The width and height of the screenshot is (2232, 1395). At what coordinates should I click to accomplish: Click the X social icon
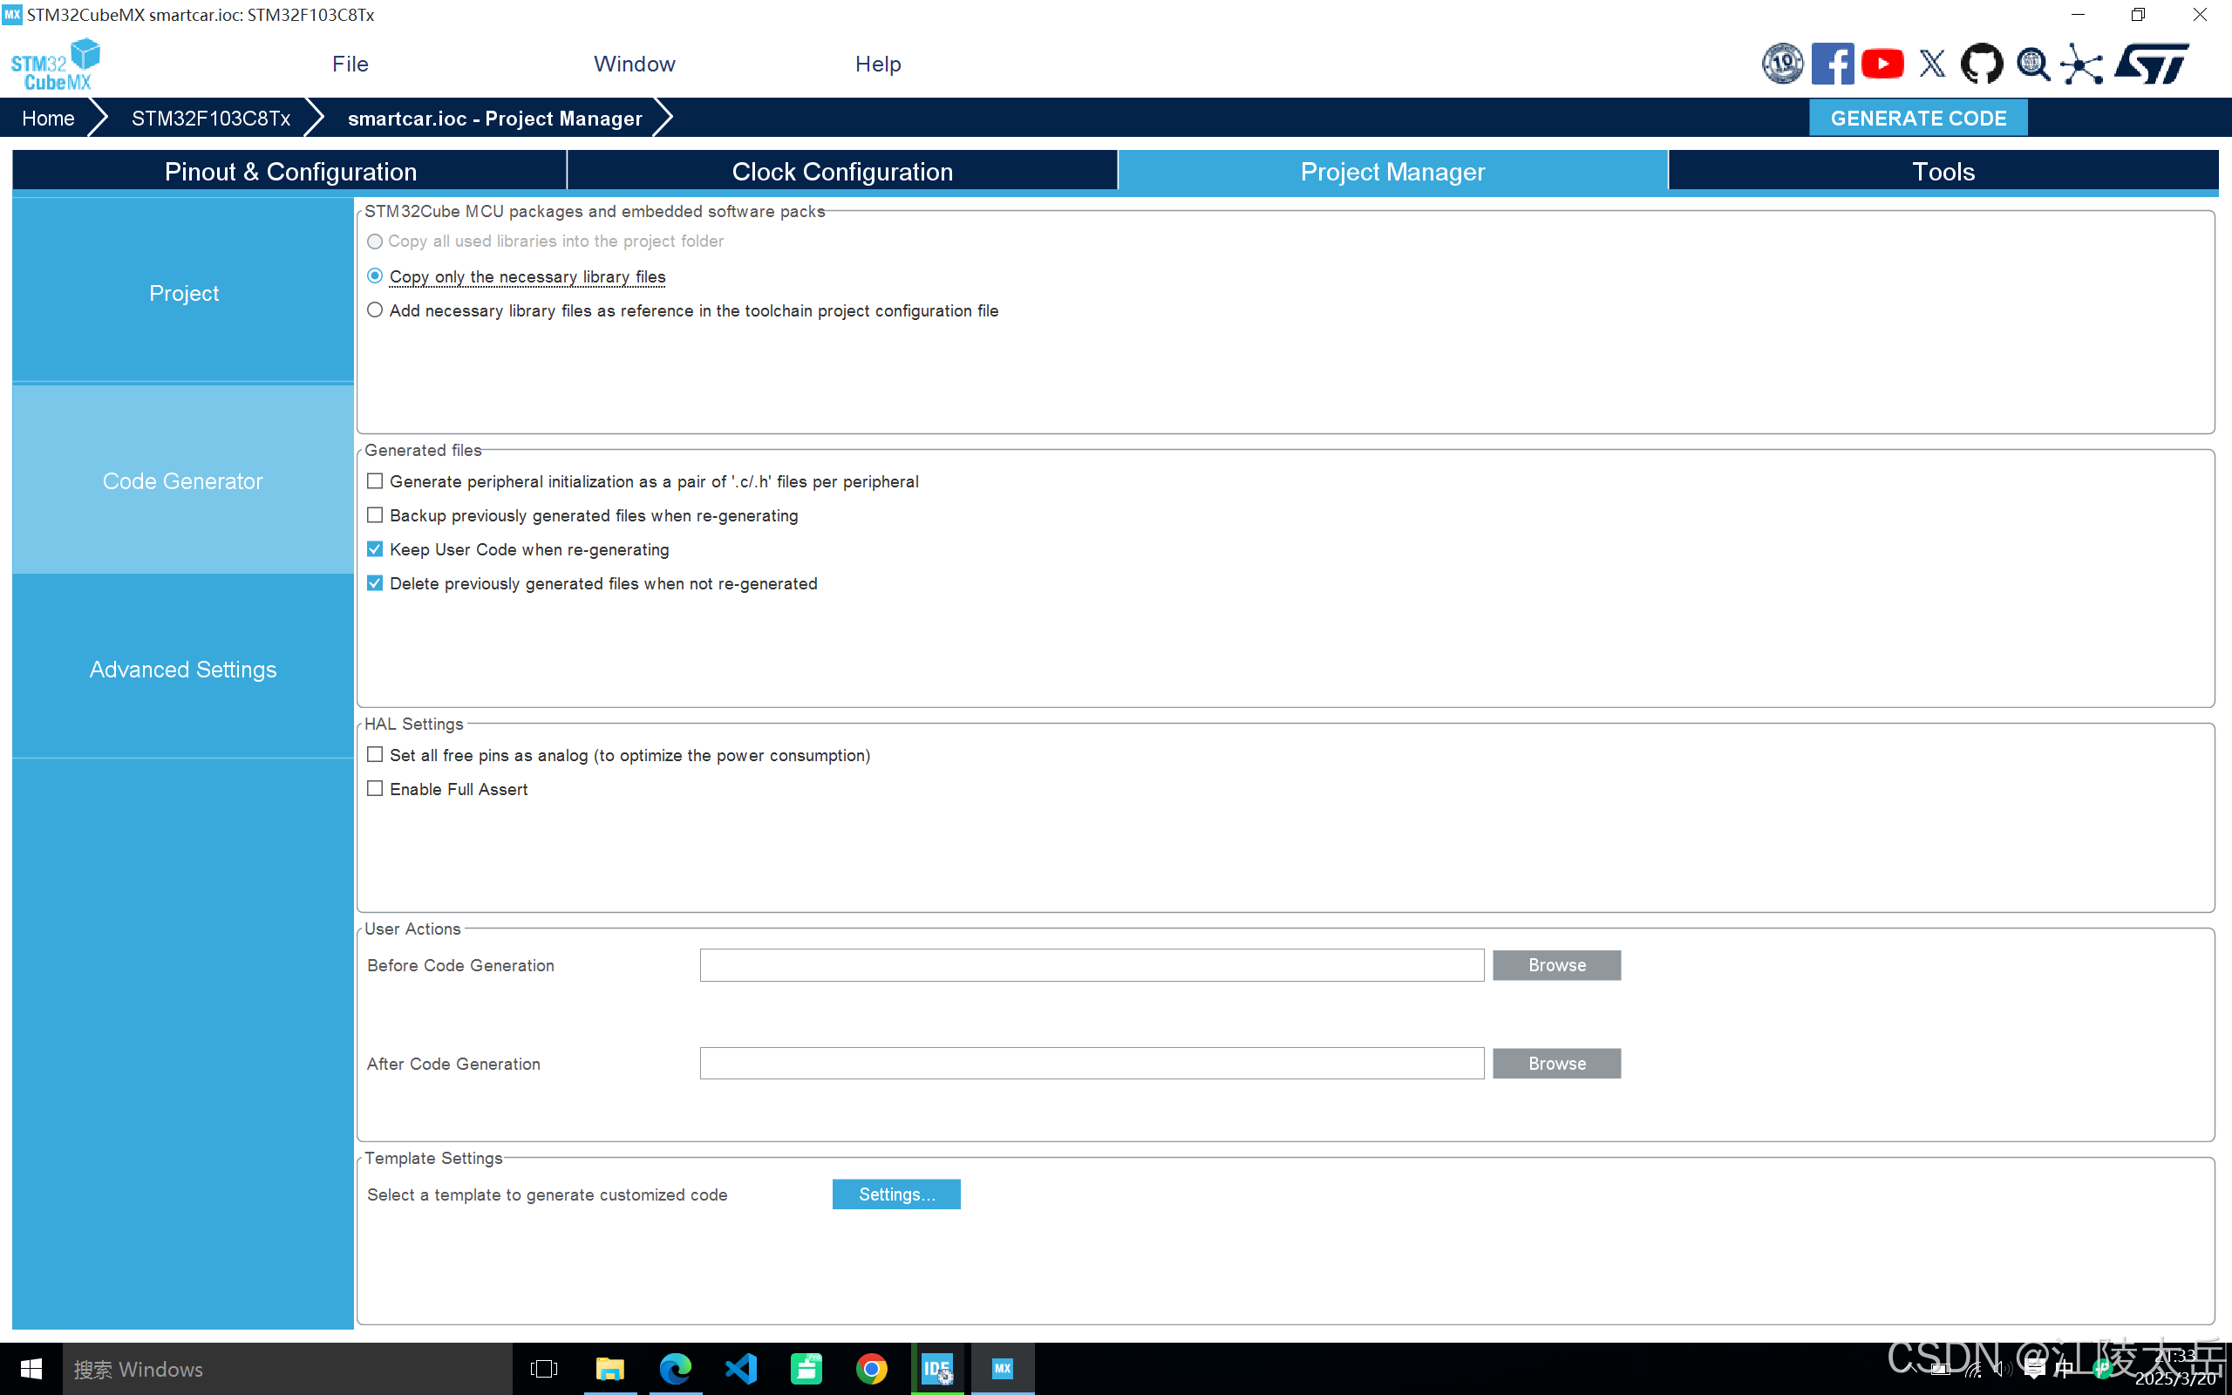point(1931,64)
